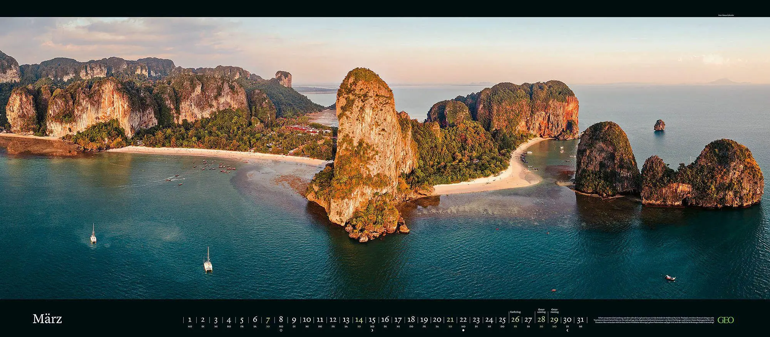The width and height of the screenshot is (770, 337).
Task: Select the green Sunday date 21
Action: coord(450,319)
